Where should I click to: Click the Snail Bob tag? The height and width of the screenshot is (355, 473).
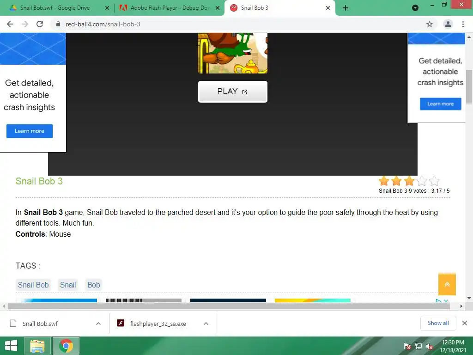click(33, 285)
